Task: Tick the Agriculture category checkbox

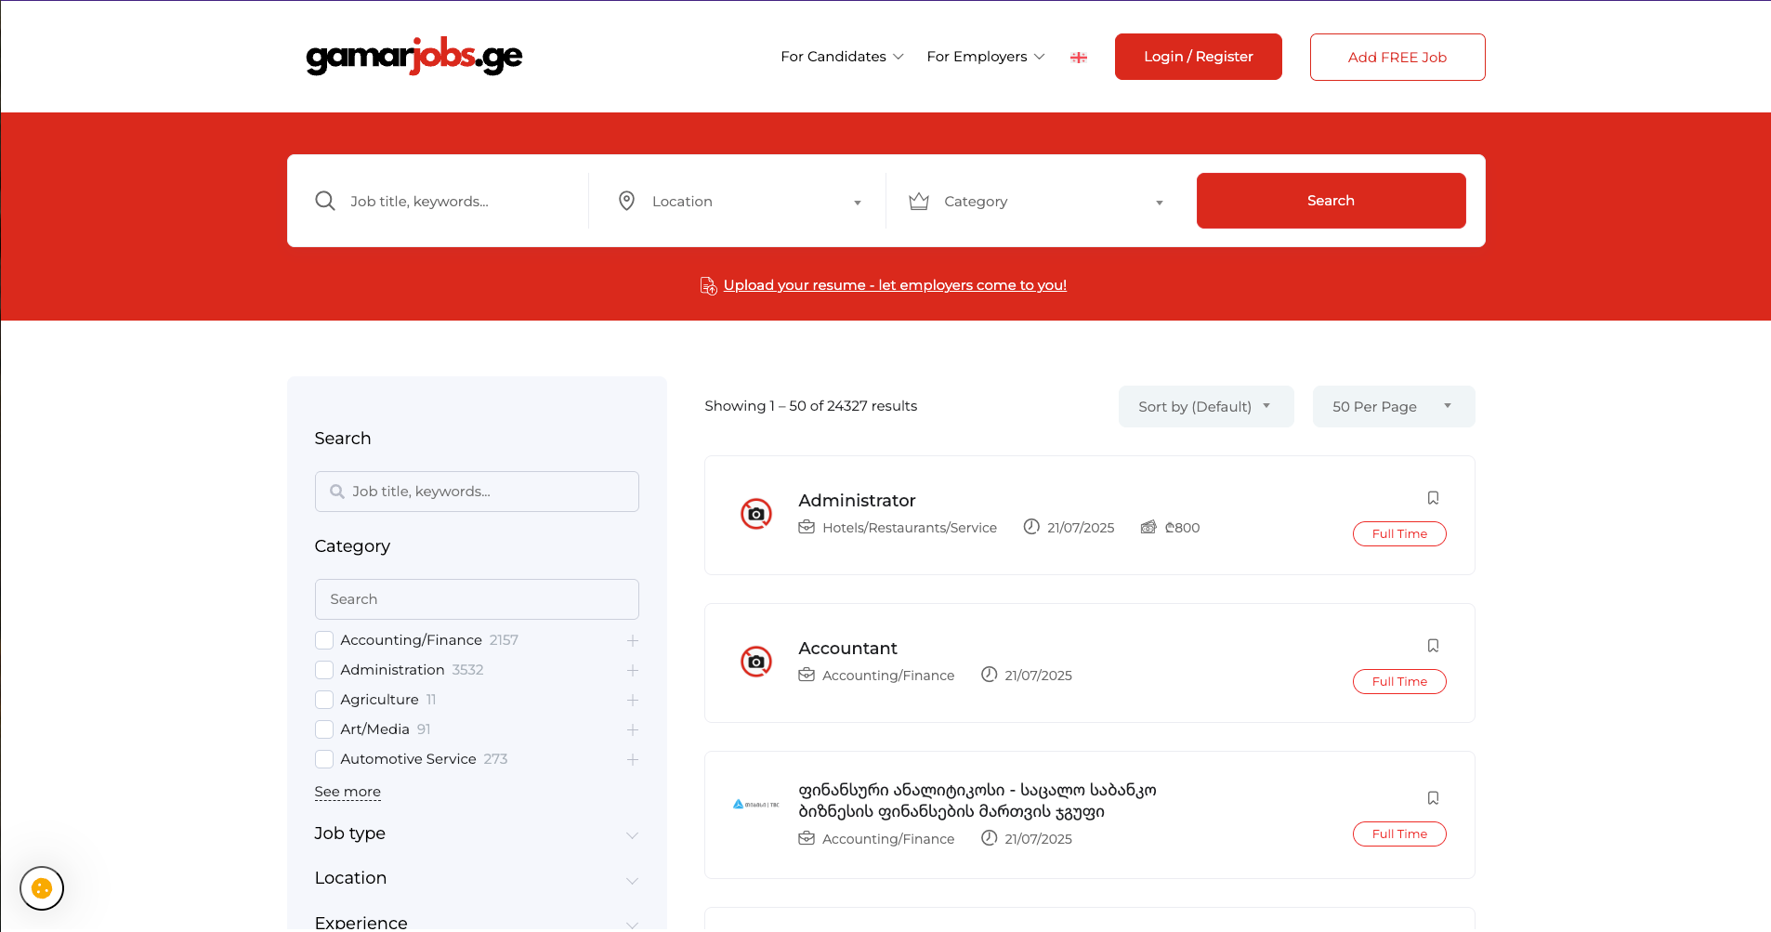Action: tap(324, 700)
